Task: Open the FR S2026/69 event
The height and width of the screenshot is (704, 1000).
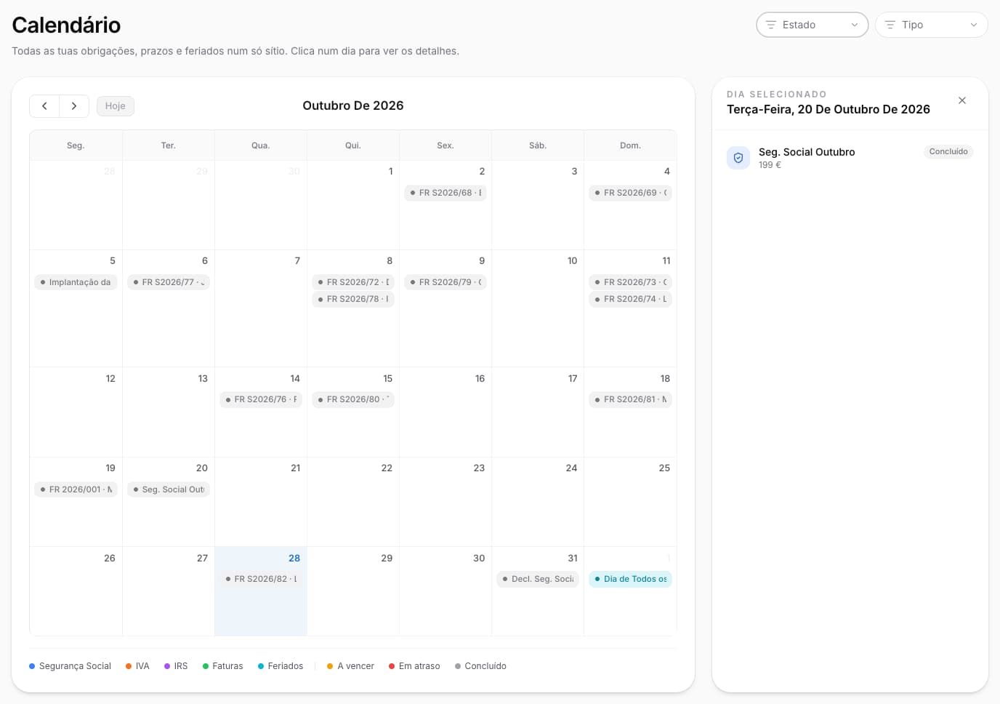Action: (x=630, y=193)
